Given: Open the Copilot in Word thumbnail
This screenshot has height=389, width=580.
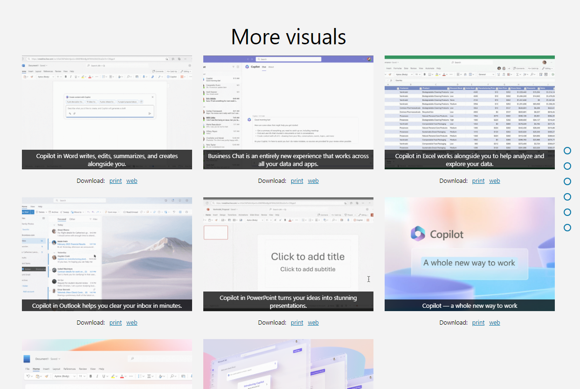Looking at the screenshot, I should point(107,112).
